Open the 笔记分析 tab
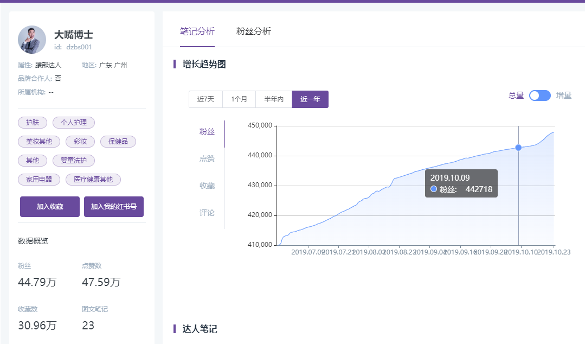Image resolution: width=585 pixels, height=344 pixels. pyautogui.click(x=197, y=31)
